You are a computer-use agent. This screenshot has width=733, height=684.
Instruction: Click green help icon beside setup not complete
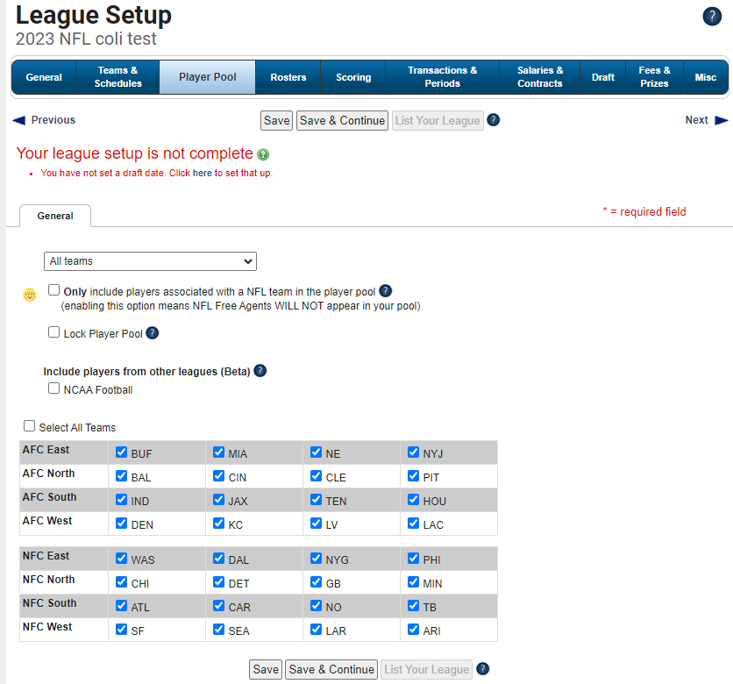tap(263, 154)
